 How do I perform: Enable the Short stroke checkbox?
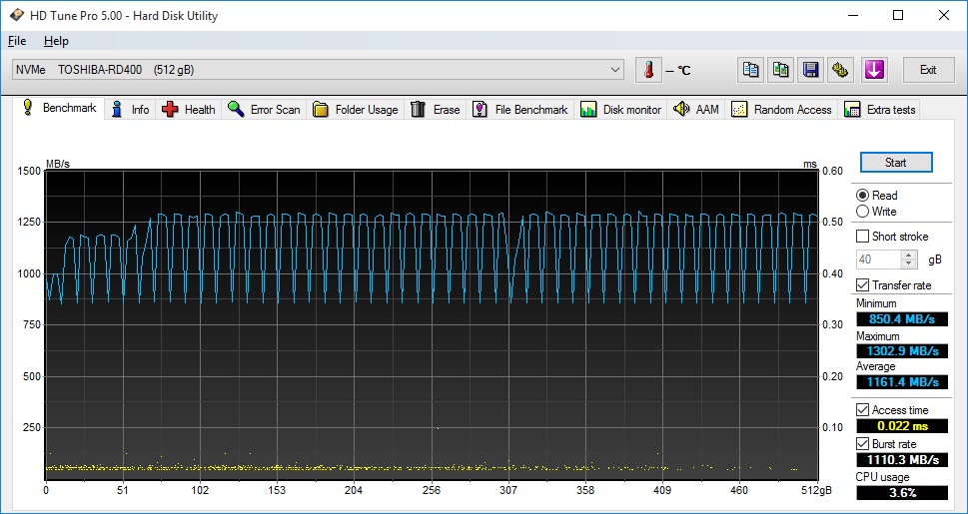click(x=863, y=237)
